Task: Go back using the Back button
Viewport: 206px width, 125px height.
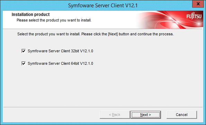Action: tap(115, 115)
